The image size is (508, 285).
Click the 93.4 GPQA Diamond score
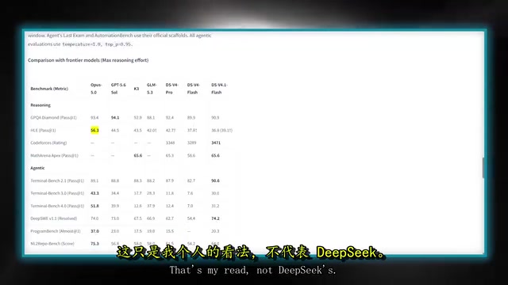(x=94, y=118)
